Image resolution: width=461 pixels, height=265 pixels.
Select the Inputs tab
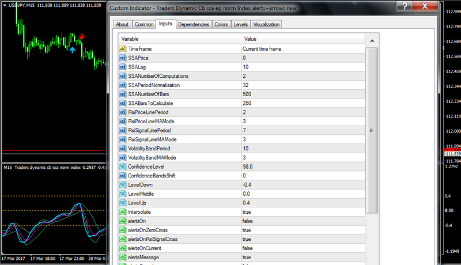(x=165, y=24)
